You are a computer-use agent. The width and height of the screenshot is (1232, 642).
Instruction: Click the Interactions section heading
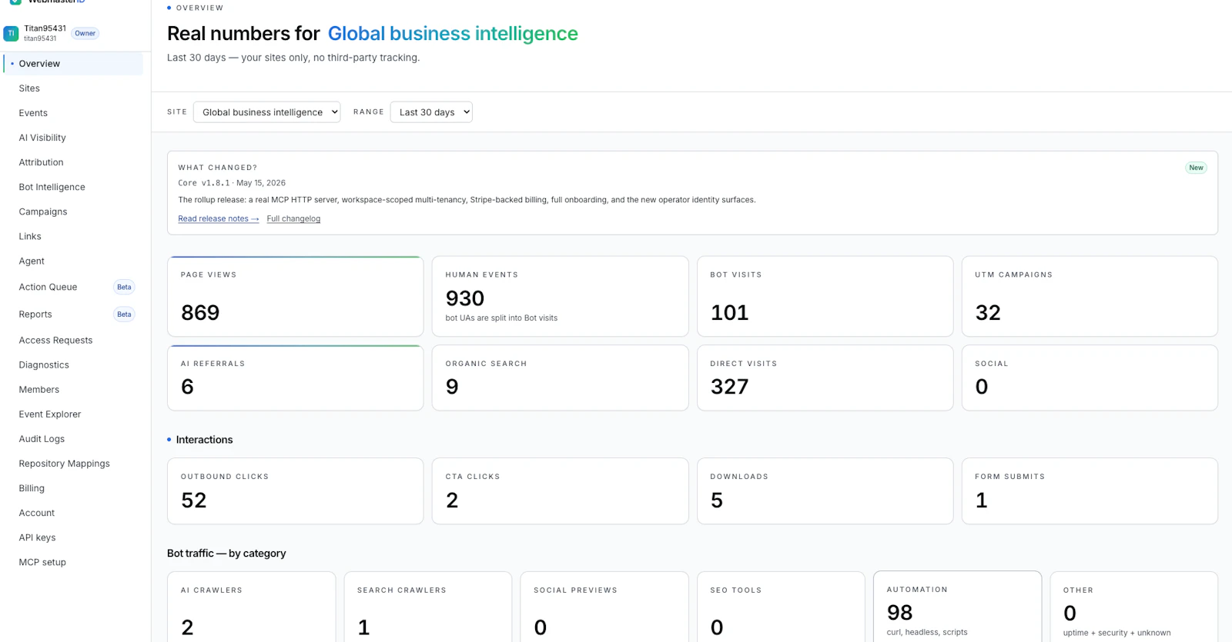204,440
